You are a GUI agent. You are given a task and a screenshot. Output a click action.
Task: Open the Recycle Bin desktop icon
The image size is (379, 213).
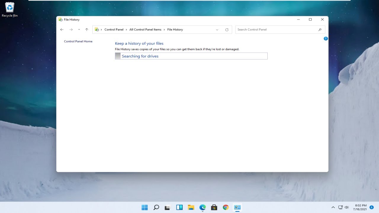[x=10, y=10]
